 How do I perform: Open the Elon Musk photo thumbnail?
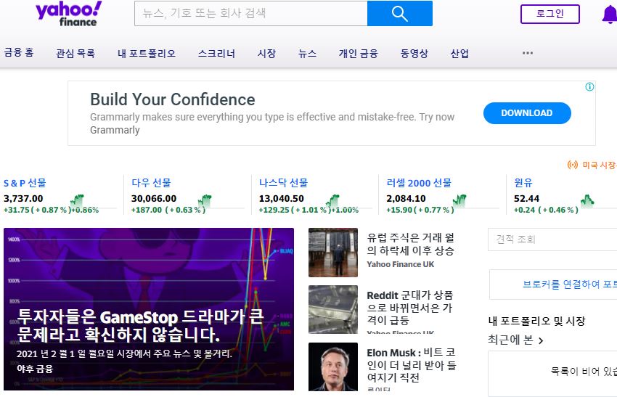point(333,367)
